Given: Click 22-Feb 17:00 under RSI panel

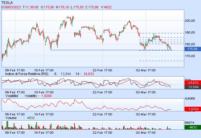Looking at the screenshot, I should [102, 92].
